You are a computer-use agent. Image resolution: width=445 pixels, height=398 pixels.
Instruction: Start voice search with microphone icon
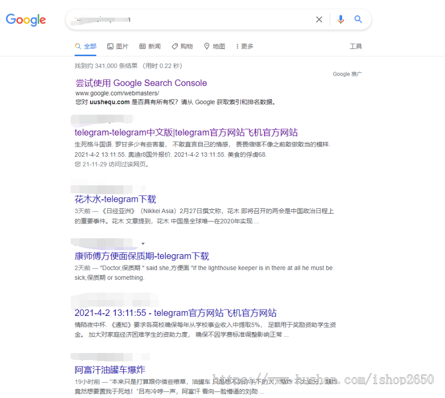[341, 19]
